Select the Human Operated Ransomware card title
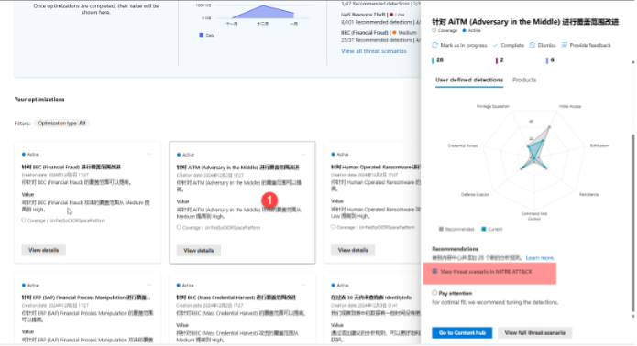The width and height of the screenshot is (637, 346). tap(376, 167)
